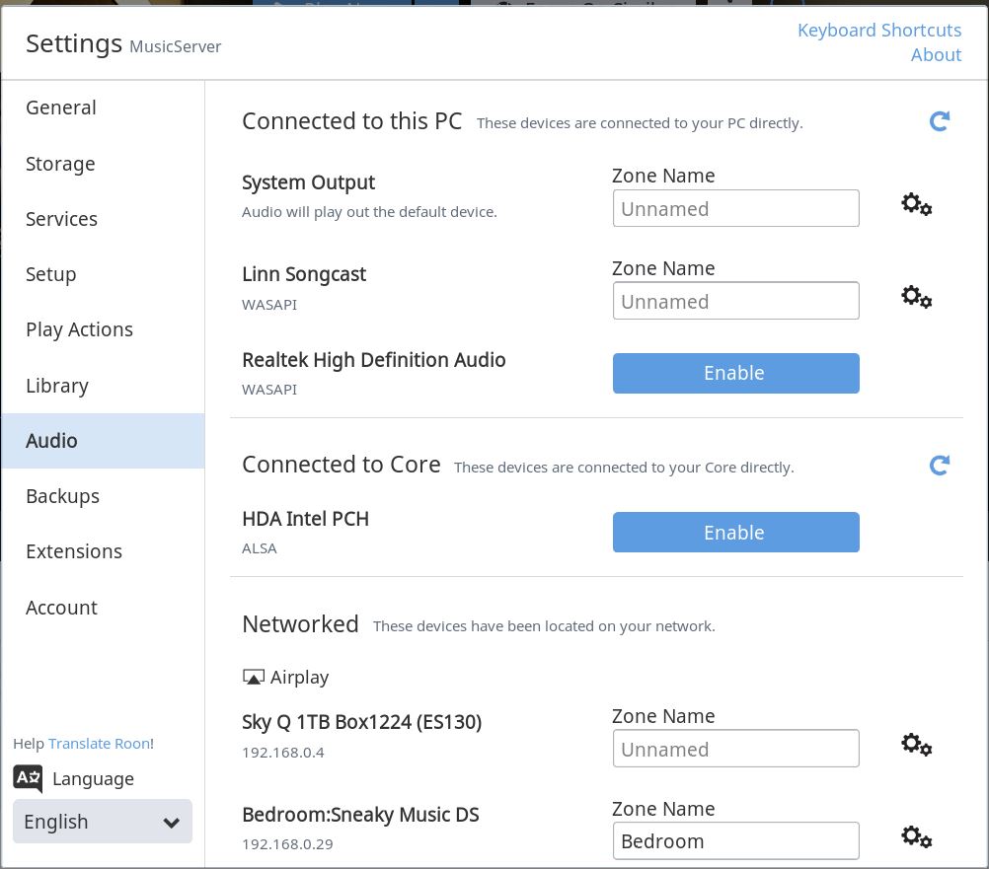Click the Networked section heading

tap(300, 624)
